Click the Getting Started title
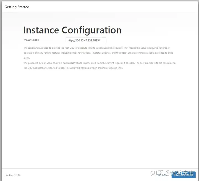 [x=17, y=7]
